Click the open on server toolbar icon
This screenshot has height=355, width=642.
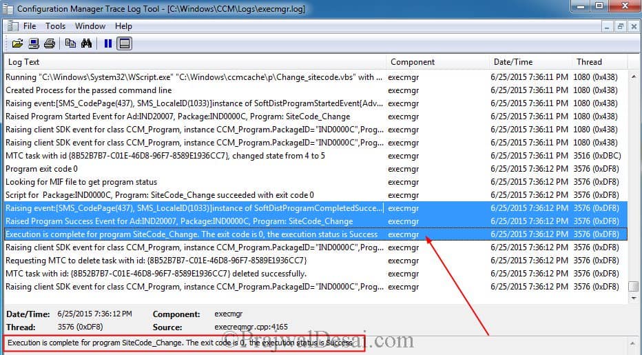pos(34,43)
